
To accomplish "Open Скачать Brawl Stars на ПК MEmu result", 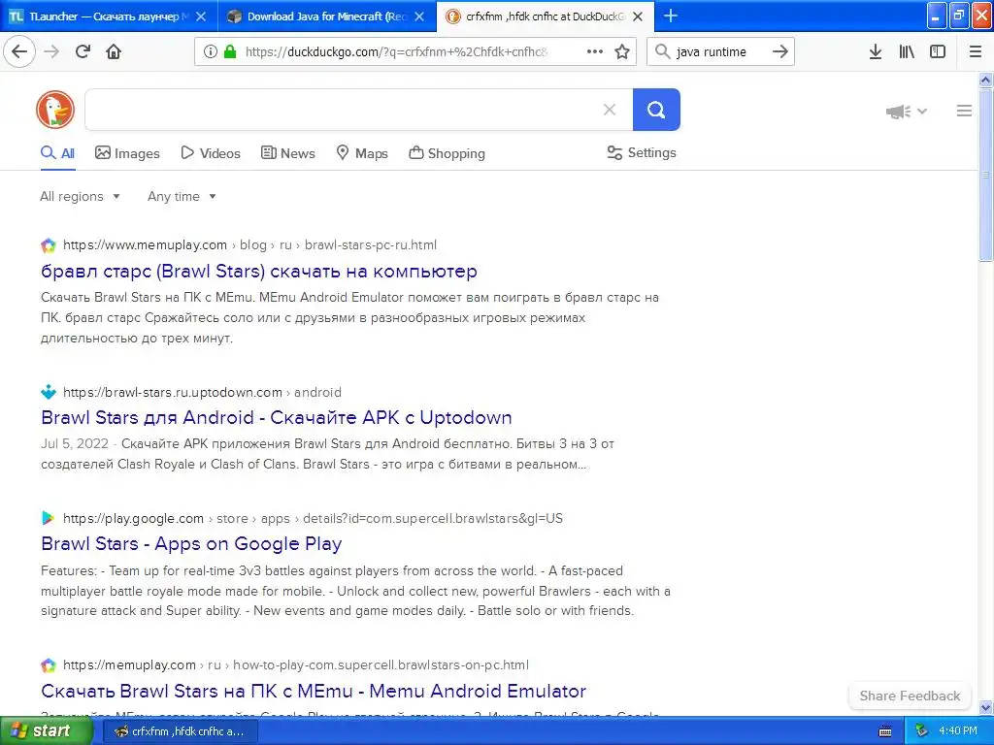I will [x=314, y=691].
